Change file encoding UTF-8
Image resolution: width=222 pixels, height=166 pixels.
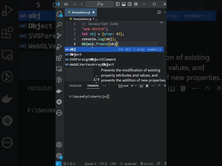click(103, 164)
